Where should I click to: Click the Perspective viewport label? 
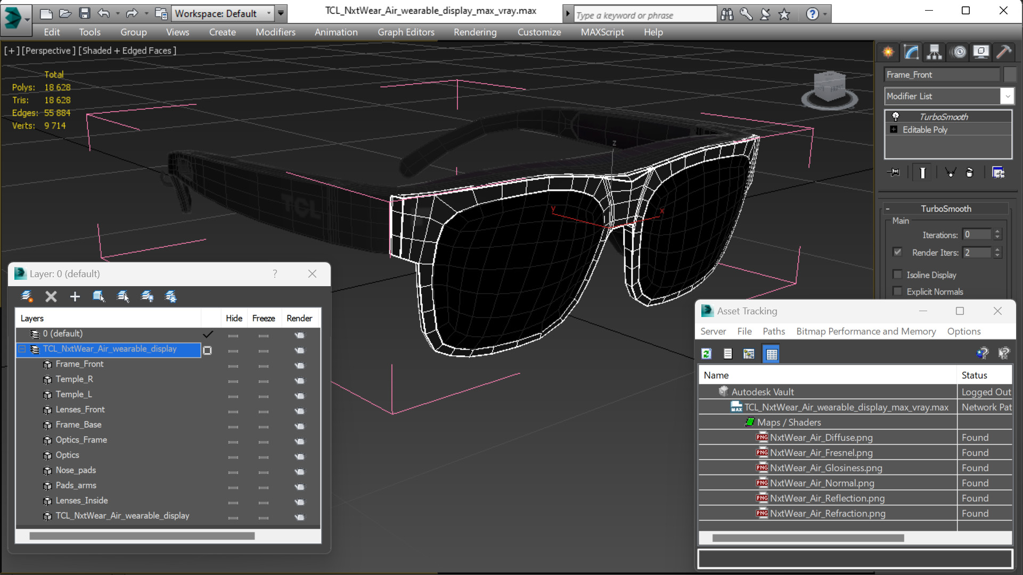[x=48, y=51]
